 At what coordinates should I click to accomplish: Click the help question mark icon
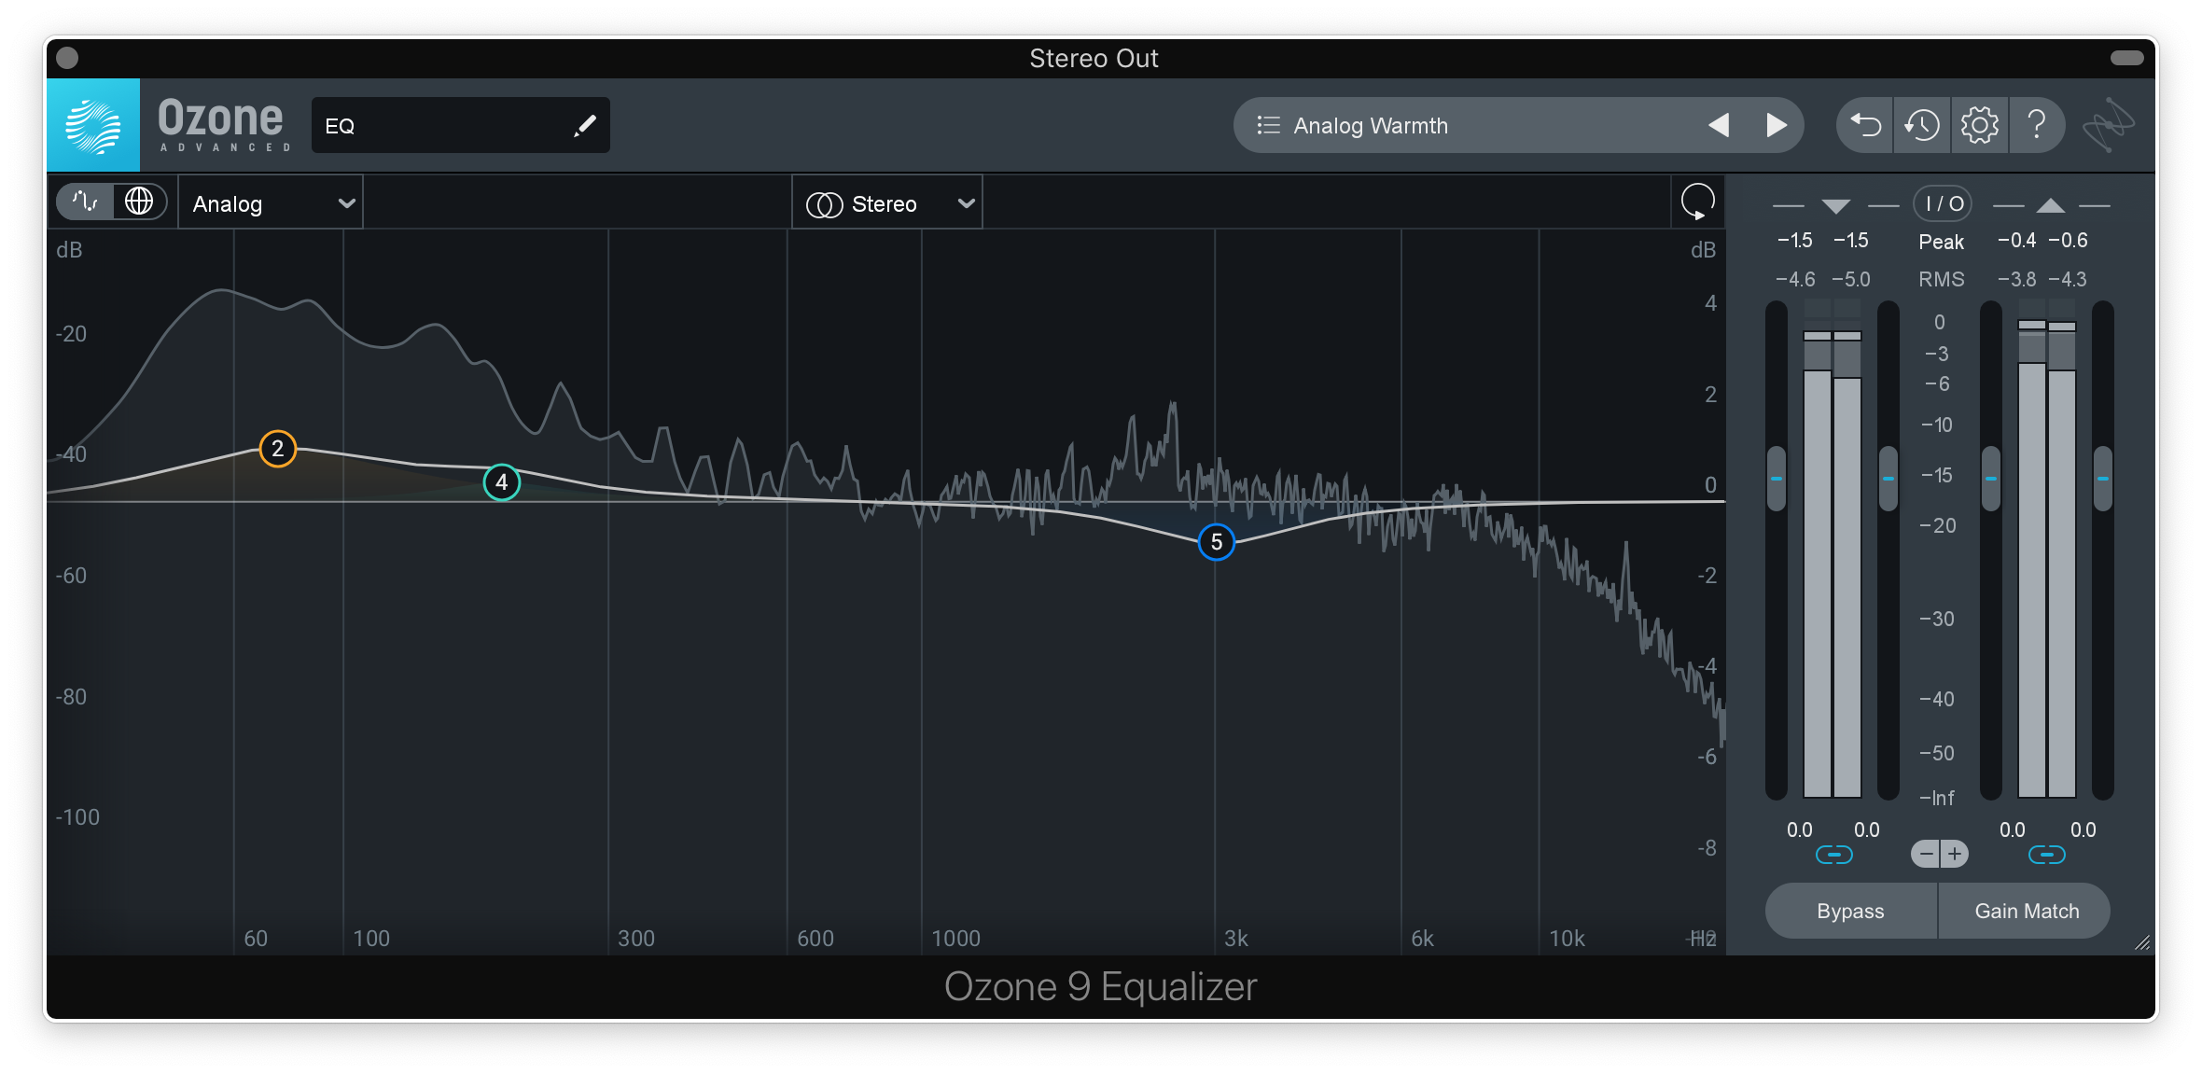pos(2033,125)
